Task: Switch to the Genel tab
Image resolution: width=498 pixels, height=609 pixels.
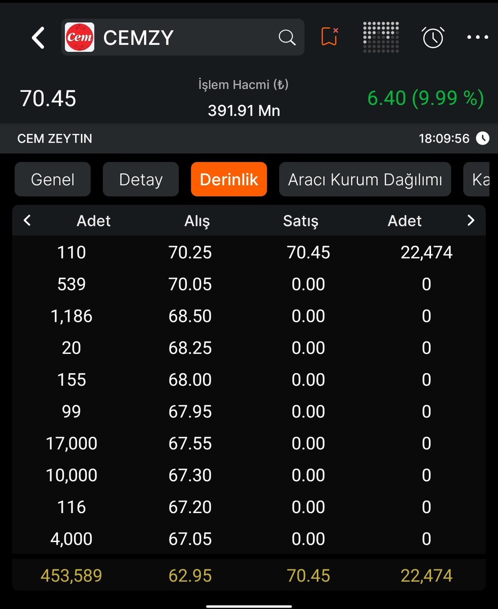Action: point(53,179)
